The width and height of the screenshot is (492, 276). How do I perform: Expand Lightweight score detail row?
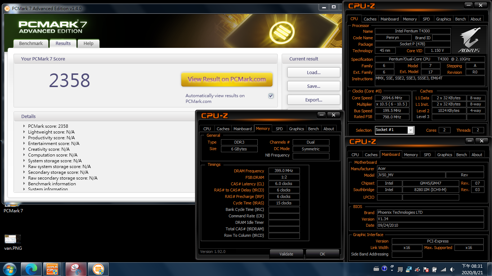tap(24, 132)
